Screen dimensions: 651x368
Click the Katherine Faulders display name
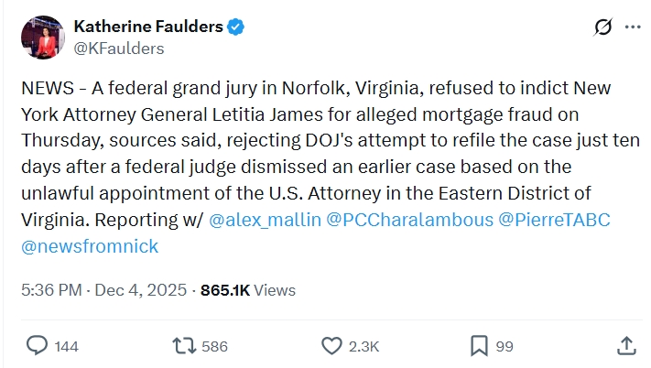tap(147, 27)
